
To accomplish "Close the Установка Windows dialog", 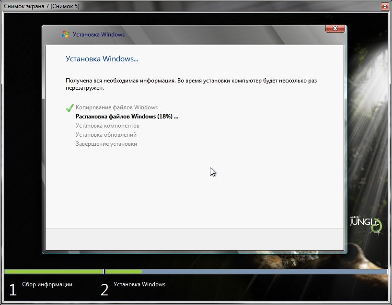I will 335,28.
